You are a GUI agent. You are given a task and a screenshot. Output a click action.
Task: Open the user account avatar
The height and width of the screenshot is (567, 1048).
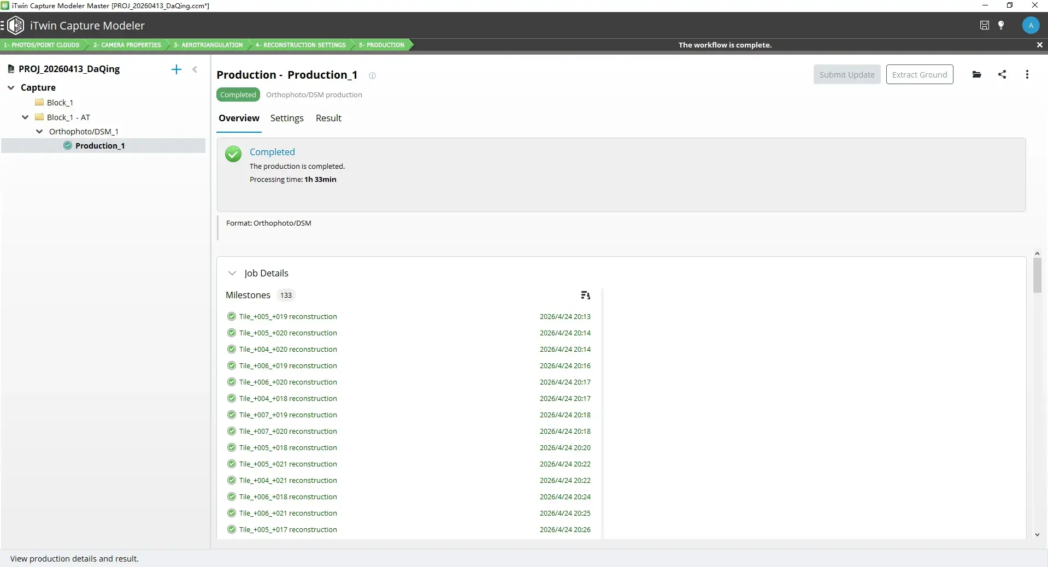coord(1031,25)
